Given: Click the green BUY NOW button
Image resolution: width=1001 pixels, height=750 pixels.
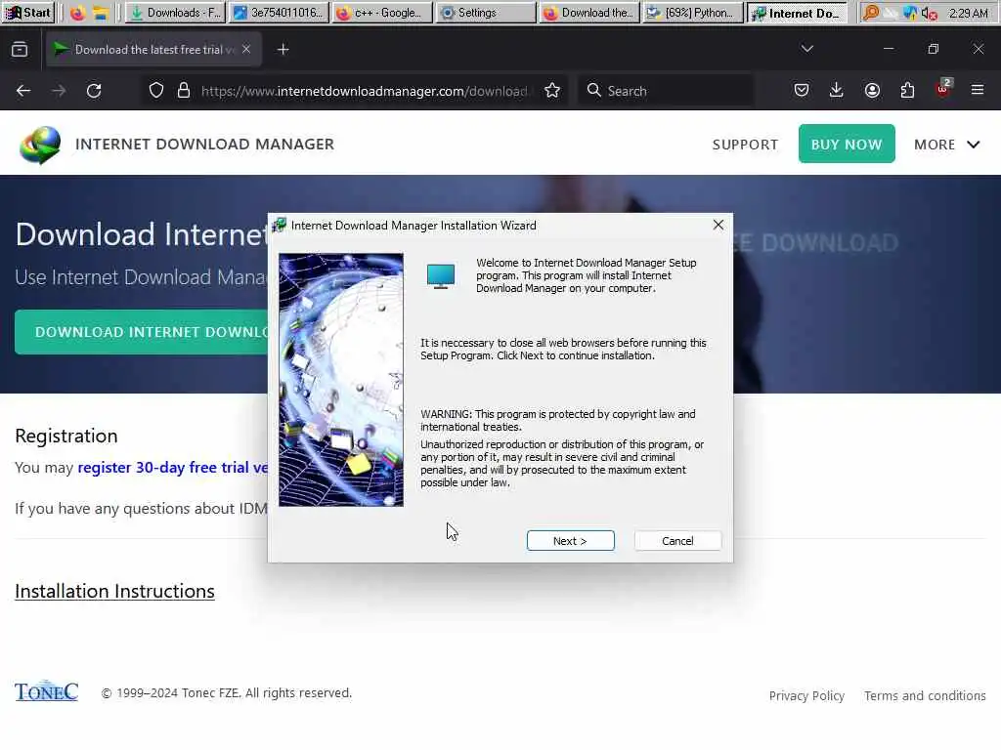Looking at the screenshot, I should (x=847, y=145).
